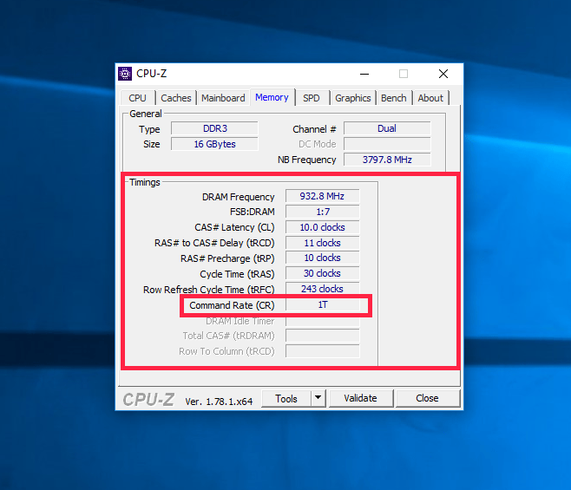Minimize the CPU-Z window
571x490 pixels.
click(364, 74)
